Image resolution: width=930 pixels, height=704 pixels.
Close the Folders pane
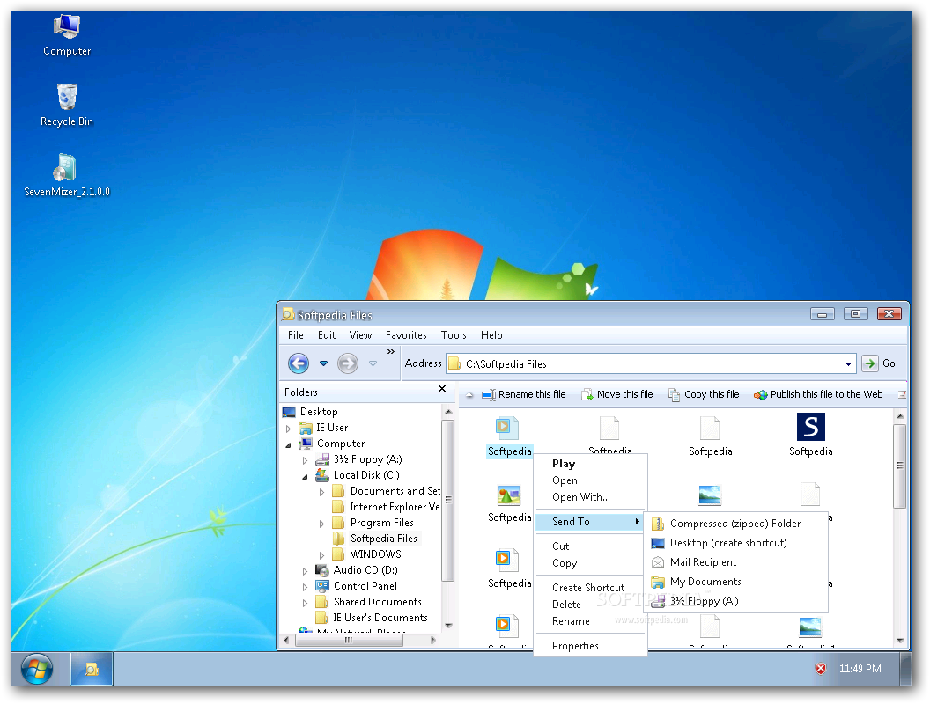pos(442,389)
